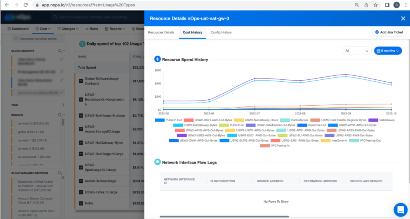The width and height of the screenshot is (410, 219).
Task: Click the Network Interface Flow Logs icon
Action: coord(157,162)
